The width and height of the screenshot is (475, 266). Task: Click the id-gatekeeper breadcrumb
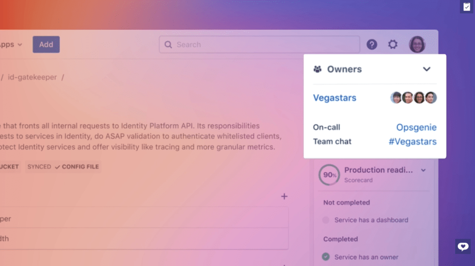point(32,77)
